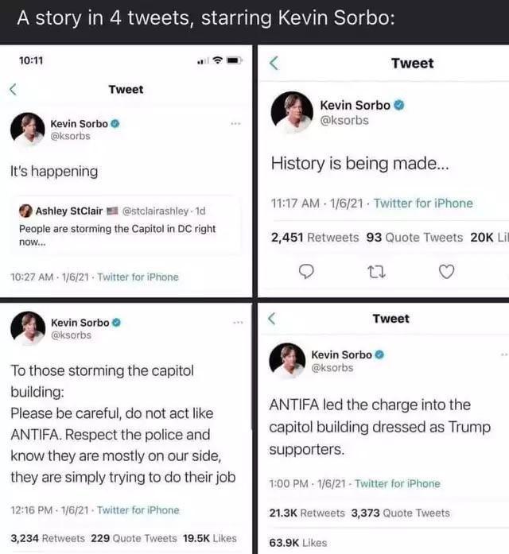Open Kevin Sorbo's avatar in the "History is being made" tweet
Screen dimensions: 509x554
click(x=291, y=112)
